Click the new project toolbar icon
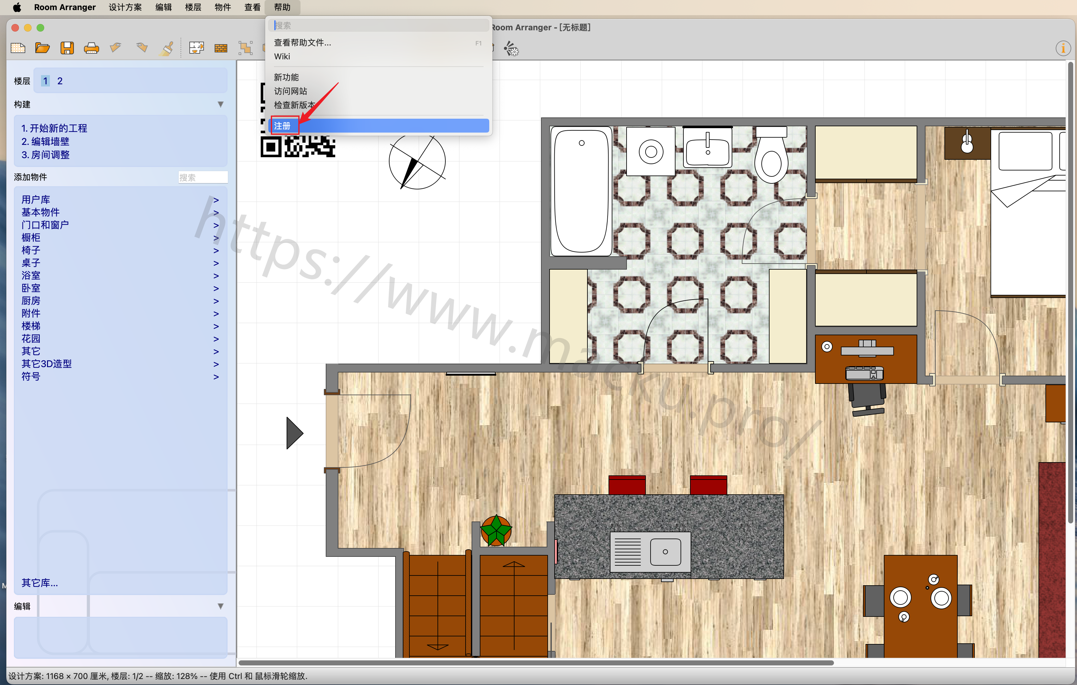This screenshot has width=1077, height=685. (x=18, y=48)
